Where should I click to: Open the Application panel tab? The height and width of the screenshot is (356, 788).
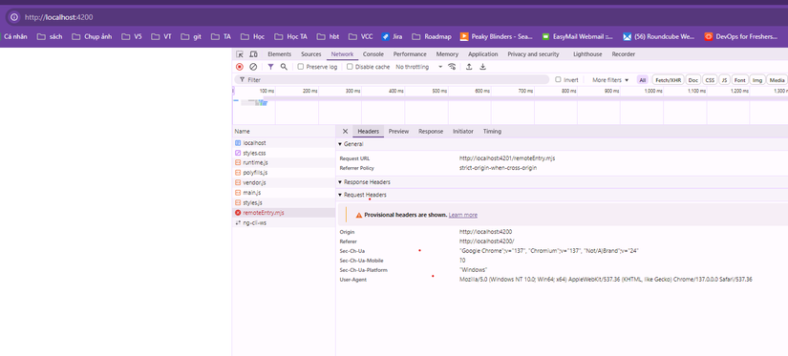click(x=483, y=54)
